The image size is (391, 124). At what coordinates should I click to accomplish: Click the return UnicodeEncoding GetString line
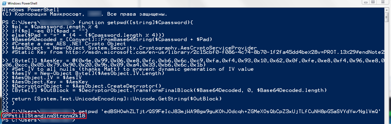click(117, 99)
